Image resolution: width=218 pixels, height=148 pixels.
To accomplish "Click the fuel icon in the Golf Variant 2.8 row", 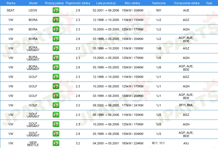I will pyautogui.click(x=56, y=134).
